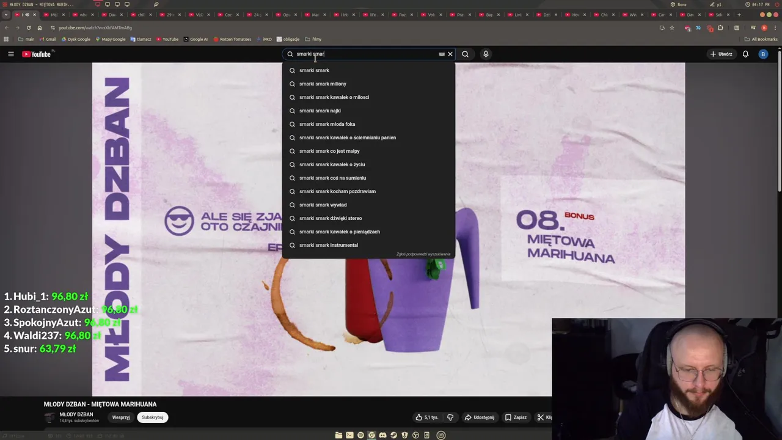Dislike the video with thumbs-down
This screenshot has height=440, width=782.
coord(450,417)
